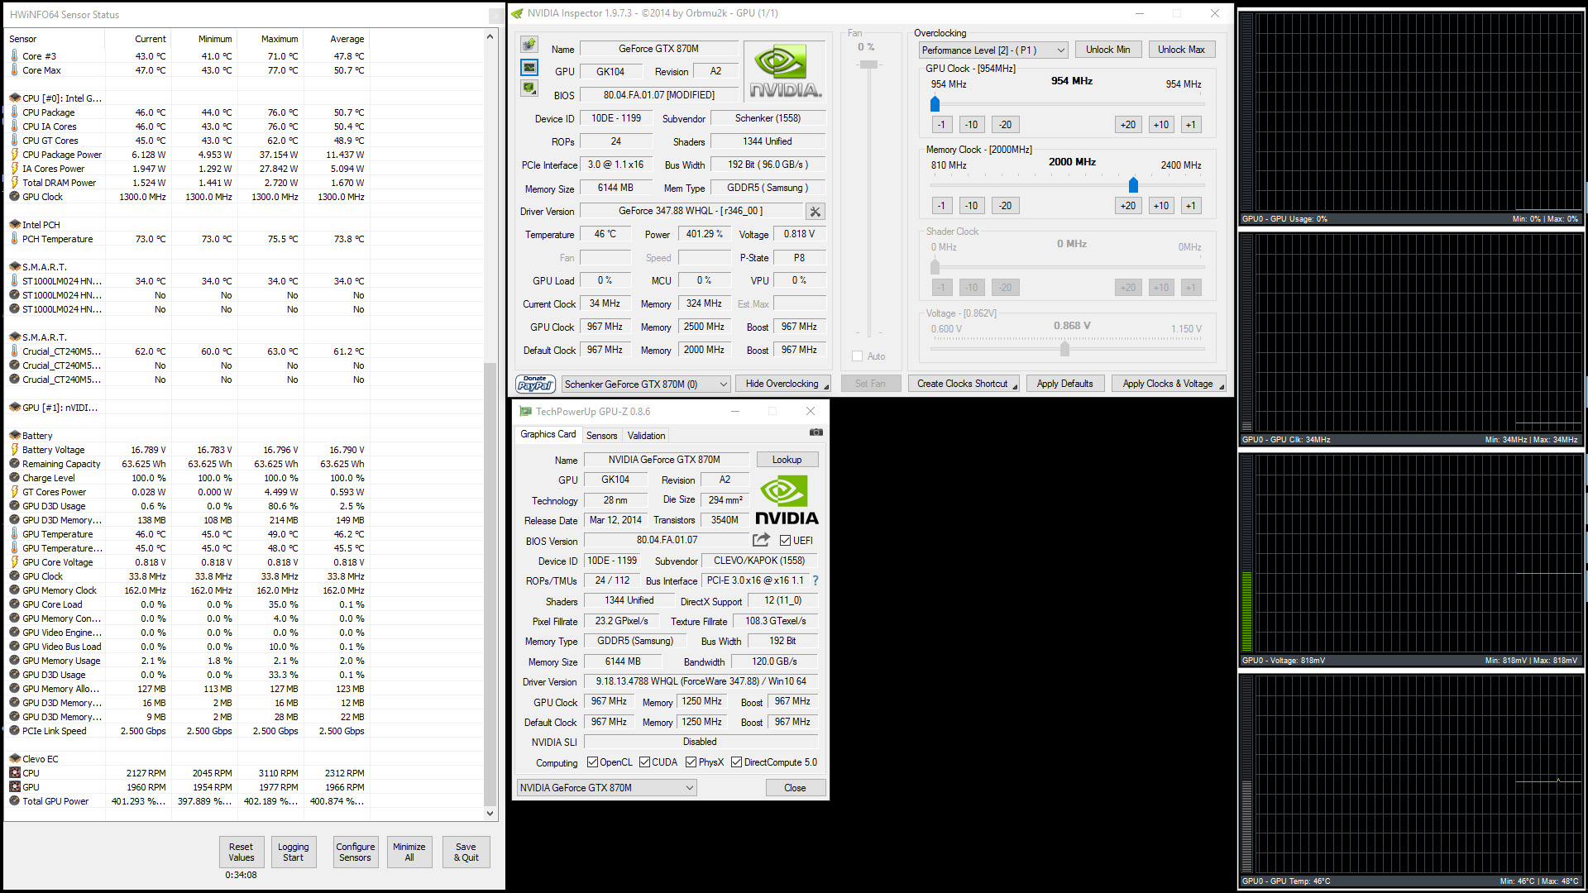Open the sensor monitoring graph icon in NVIDIA Inspector
This screenshot has height=893, width=1588.
click(x=529, y=67)
